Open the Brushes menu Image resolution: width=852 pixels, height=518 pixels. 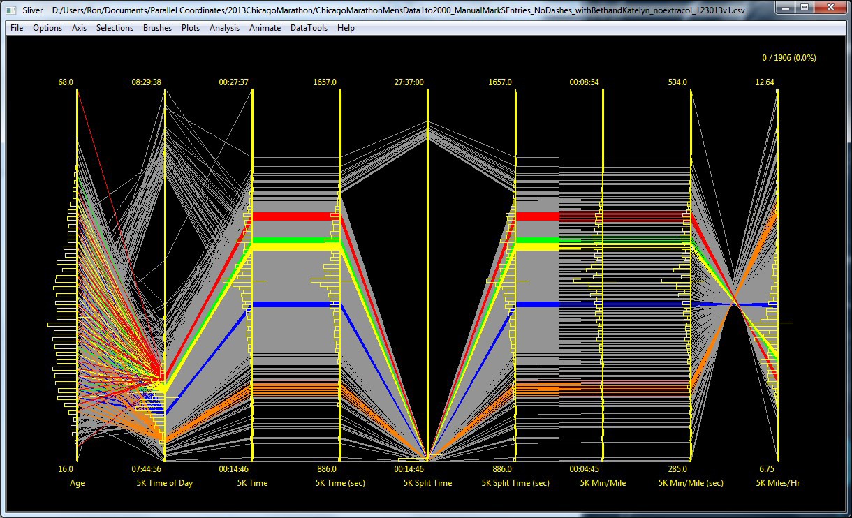pyautogui.click(x=157, y=28)
